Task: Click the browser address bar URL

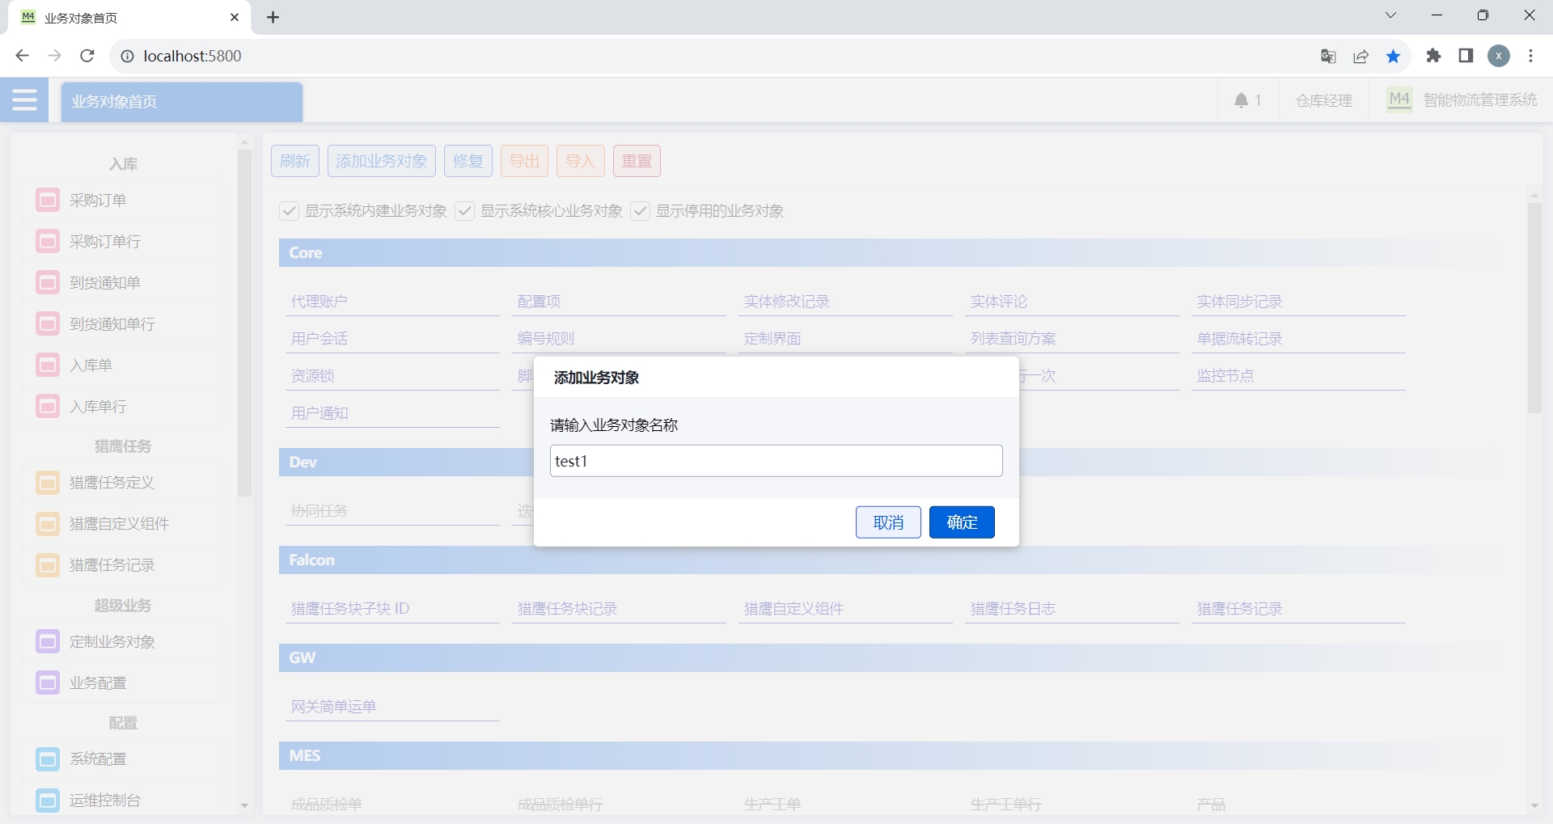Action: click(193, 56)
